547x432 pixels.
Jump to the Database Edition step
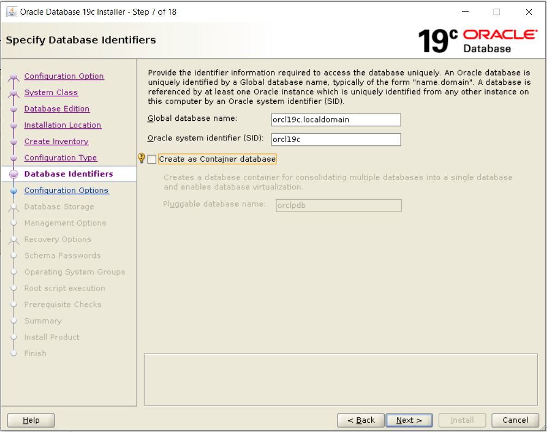pyautogui.click(x=57, y=109)
